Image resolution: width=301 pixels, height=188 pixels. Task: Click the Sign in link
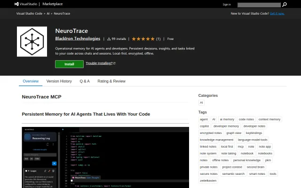pyautogui.click(x=227, y=4)
